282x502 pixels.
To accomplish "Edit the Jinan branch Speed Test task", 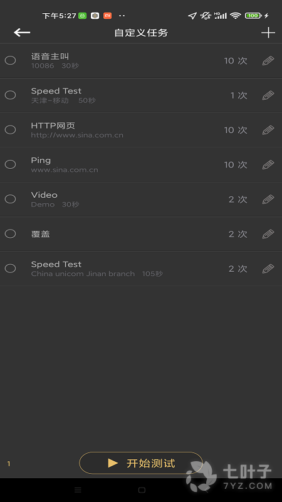I will pos(268,269).
